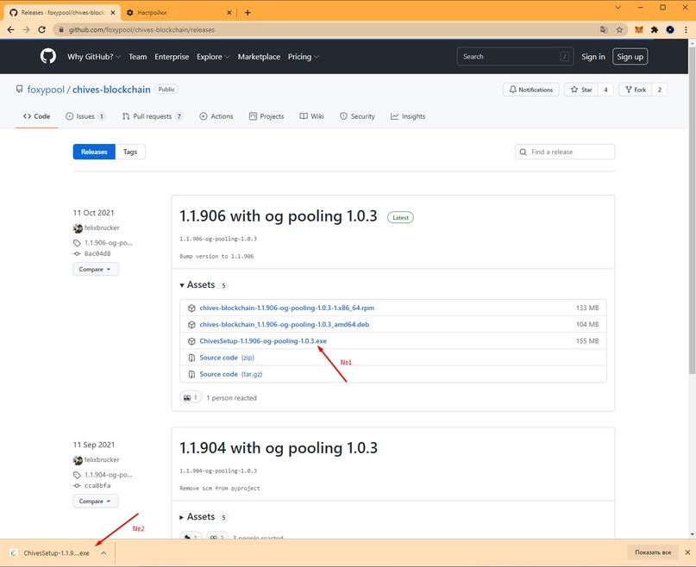The height and width of the screenshot is (567, 696).
Task: Focus the Find a release field
Action: [565, 152]
